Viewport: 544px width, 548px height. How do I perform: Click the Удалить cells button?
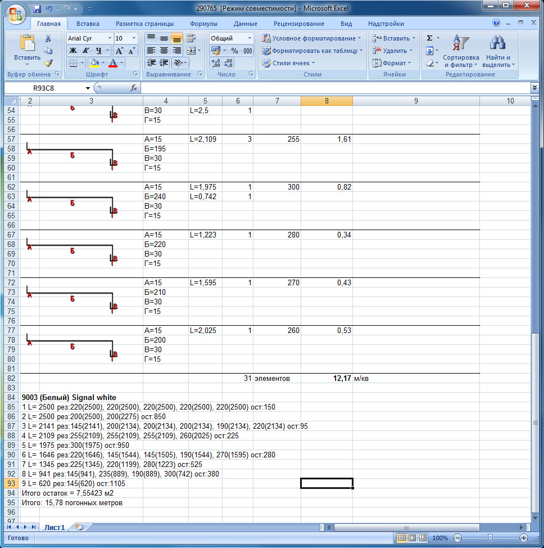pos(392,51)
